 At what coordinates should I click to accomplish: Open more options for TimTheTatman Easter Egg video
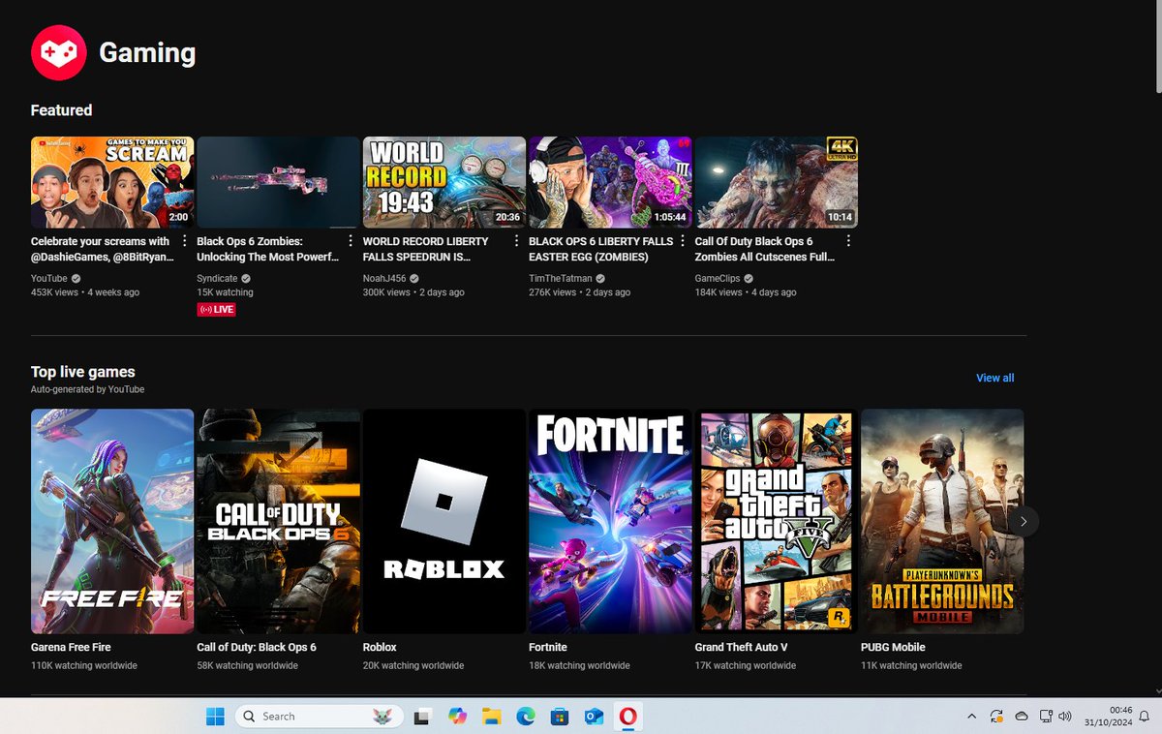coord(683,241)
